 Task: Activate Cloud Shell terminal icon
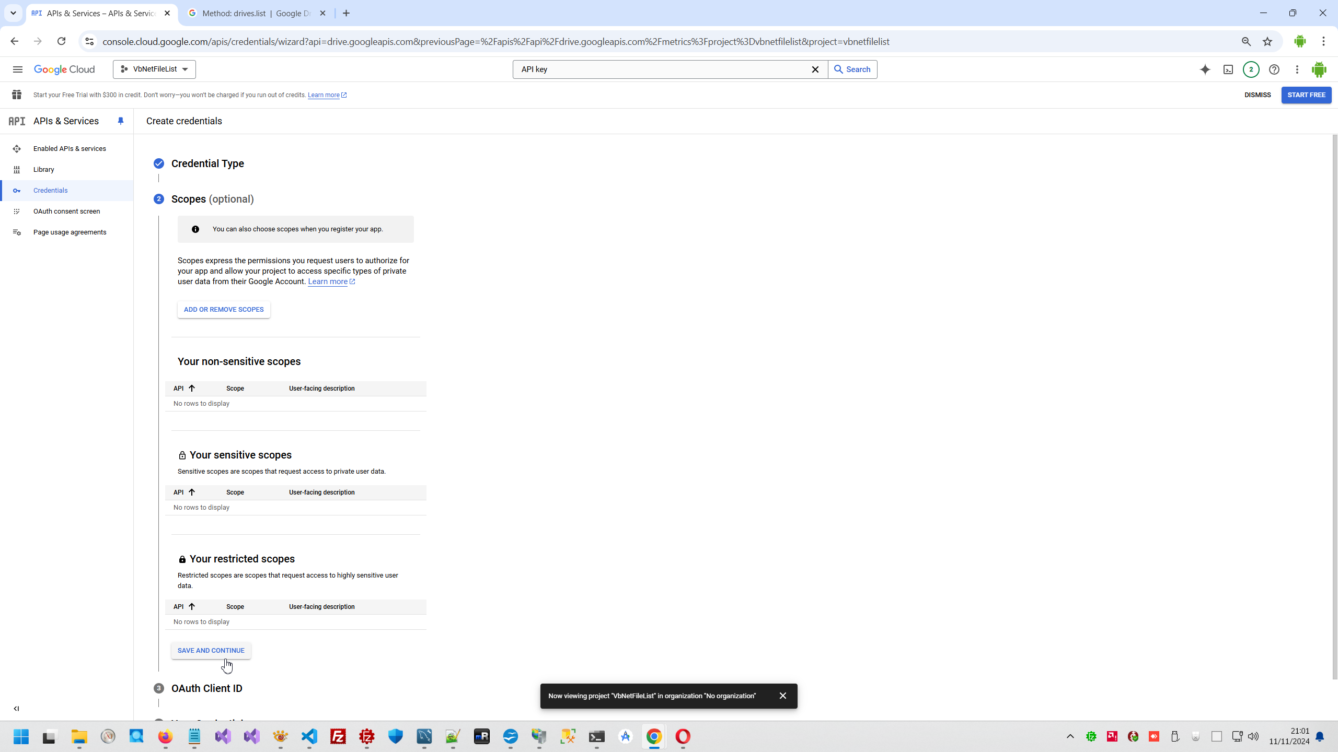(1228, 69)
